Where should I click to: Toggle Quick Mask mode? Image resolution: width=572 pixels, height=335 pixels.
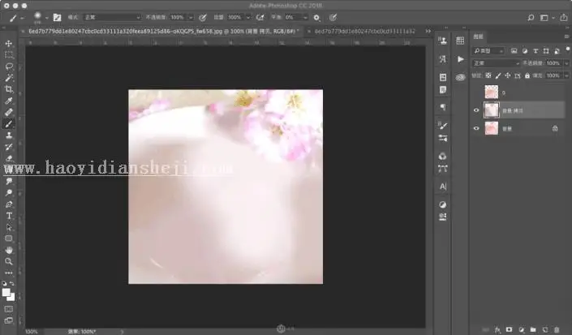coord(9,309)
